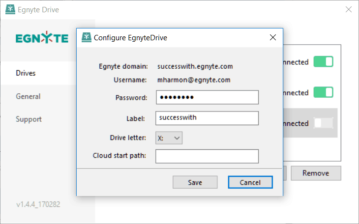
Task: Open the Drive letter dropdown
Action: click(169, 138)
